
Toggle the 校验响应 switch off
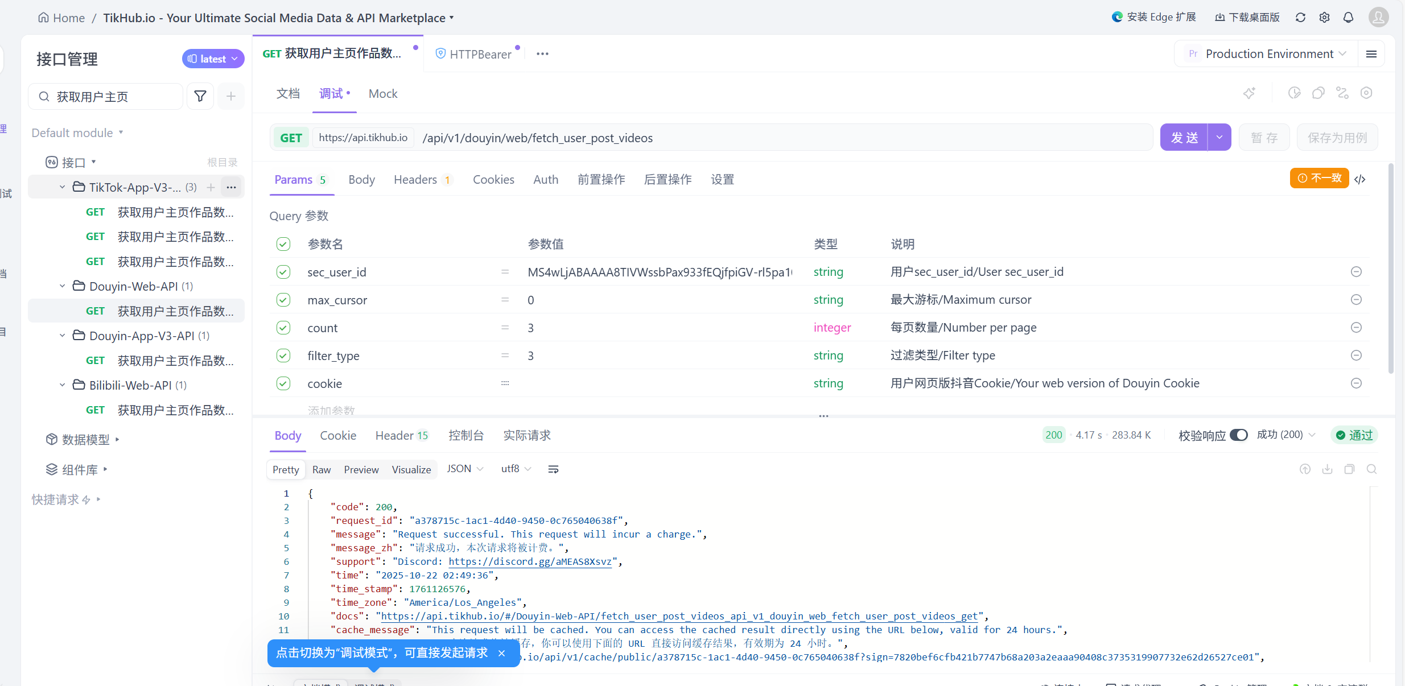[1238, 435]
